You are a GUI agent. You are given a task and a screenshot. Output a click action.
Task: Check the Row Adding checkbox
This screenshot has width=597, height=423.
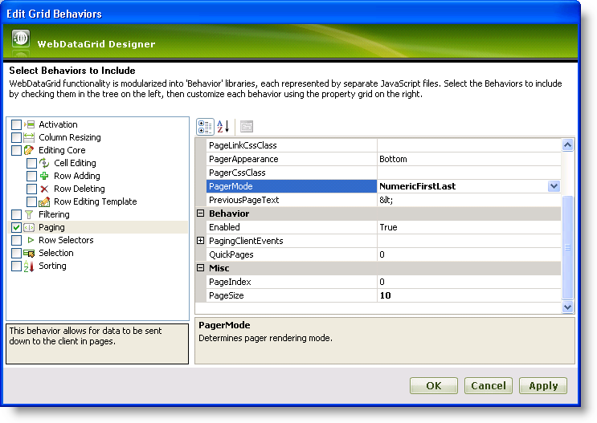pyautogui.click(x=31, y=176)
